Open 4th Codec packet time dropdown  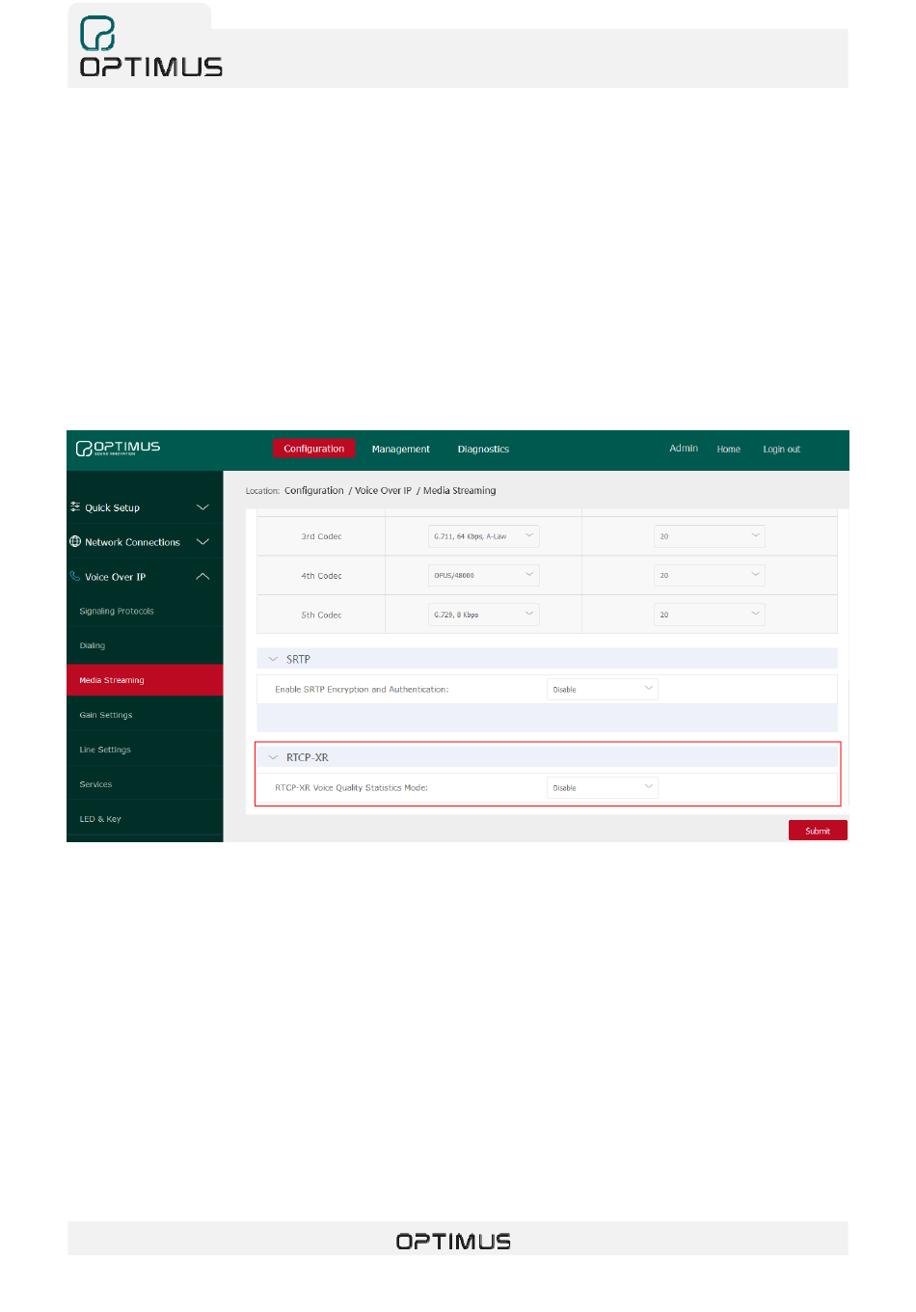coord(709,575)
